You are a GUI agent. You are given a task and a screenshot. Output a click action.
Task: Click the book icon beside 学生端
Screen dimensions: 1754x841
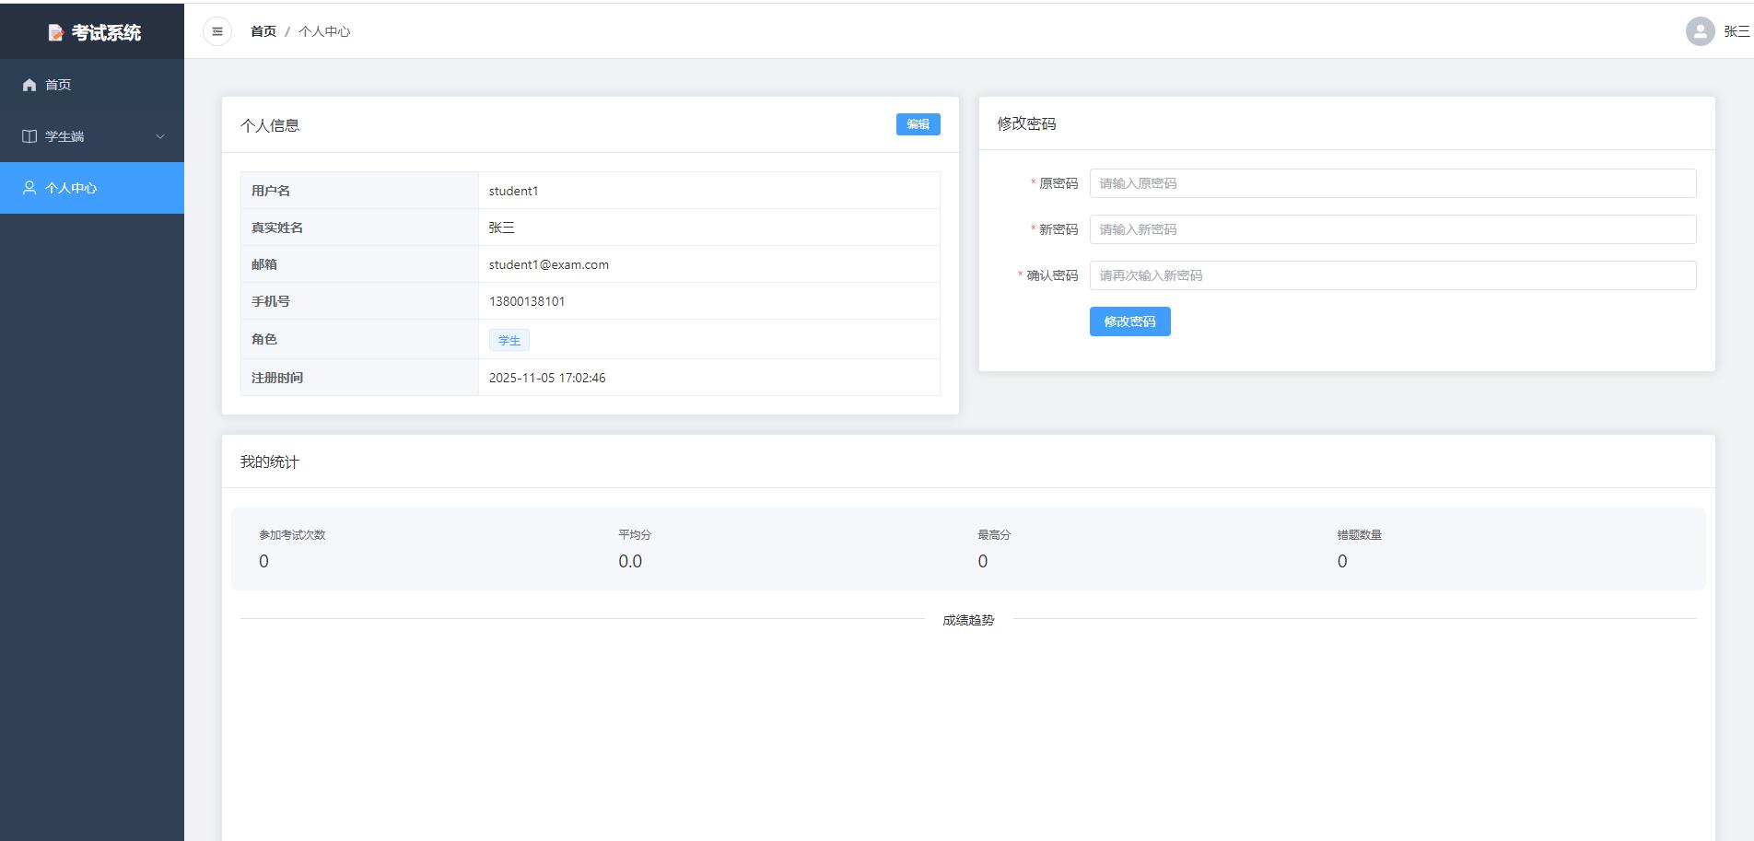29,136
